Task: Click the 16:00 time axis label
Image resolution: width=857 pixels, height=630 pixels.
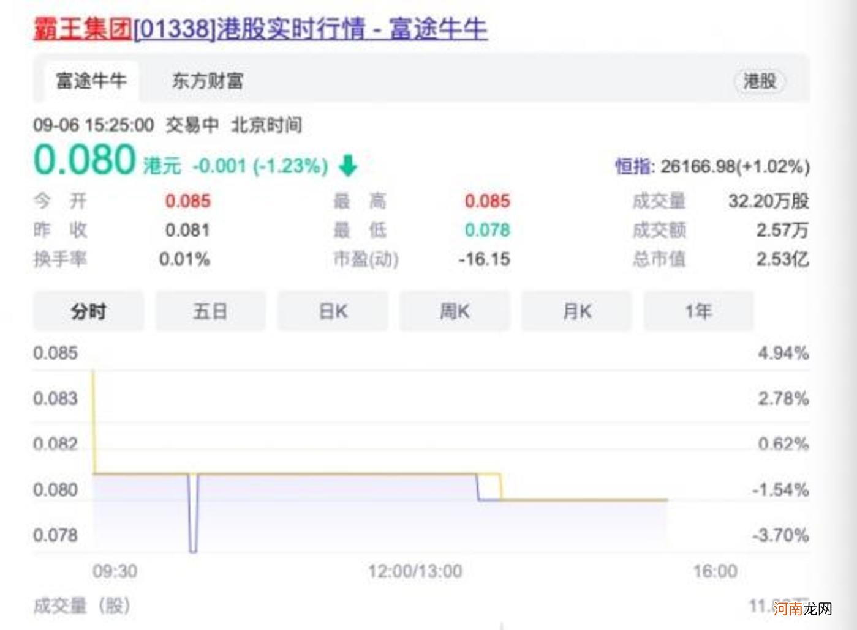Action: coord(715,571)
